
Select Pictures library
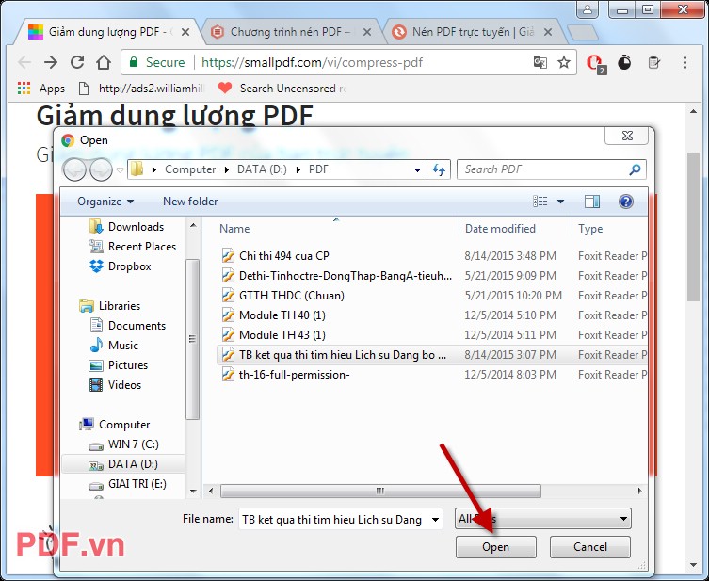pos(119,364)
